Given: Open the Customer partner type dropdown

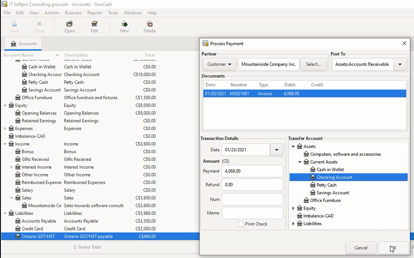Looking at the screenshot, I should (220, 64).
